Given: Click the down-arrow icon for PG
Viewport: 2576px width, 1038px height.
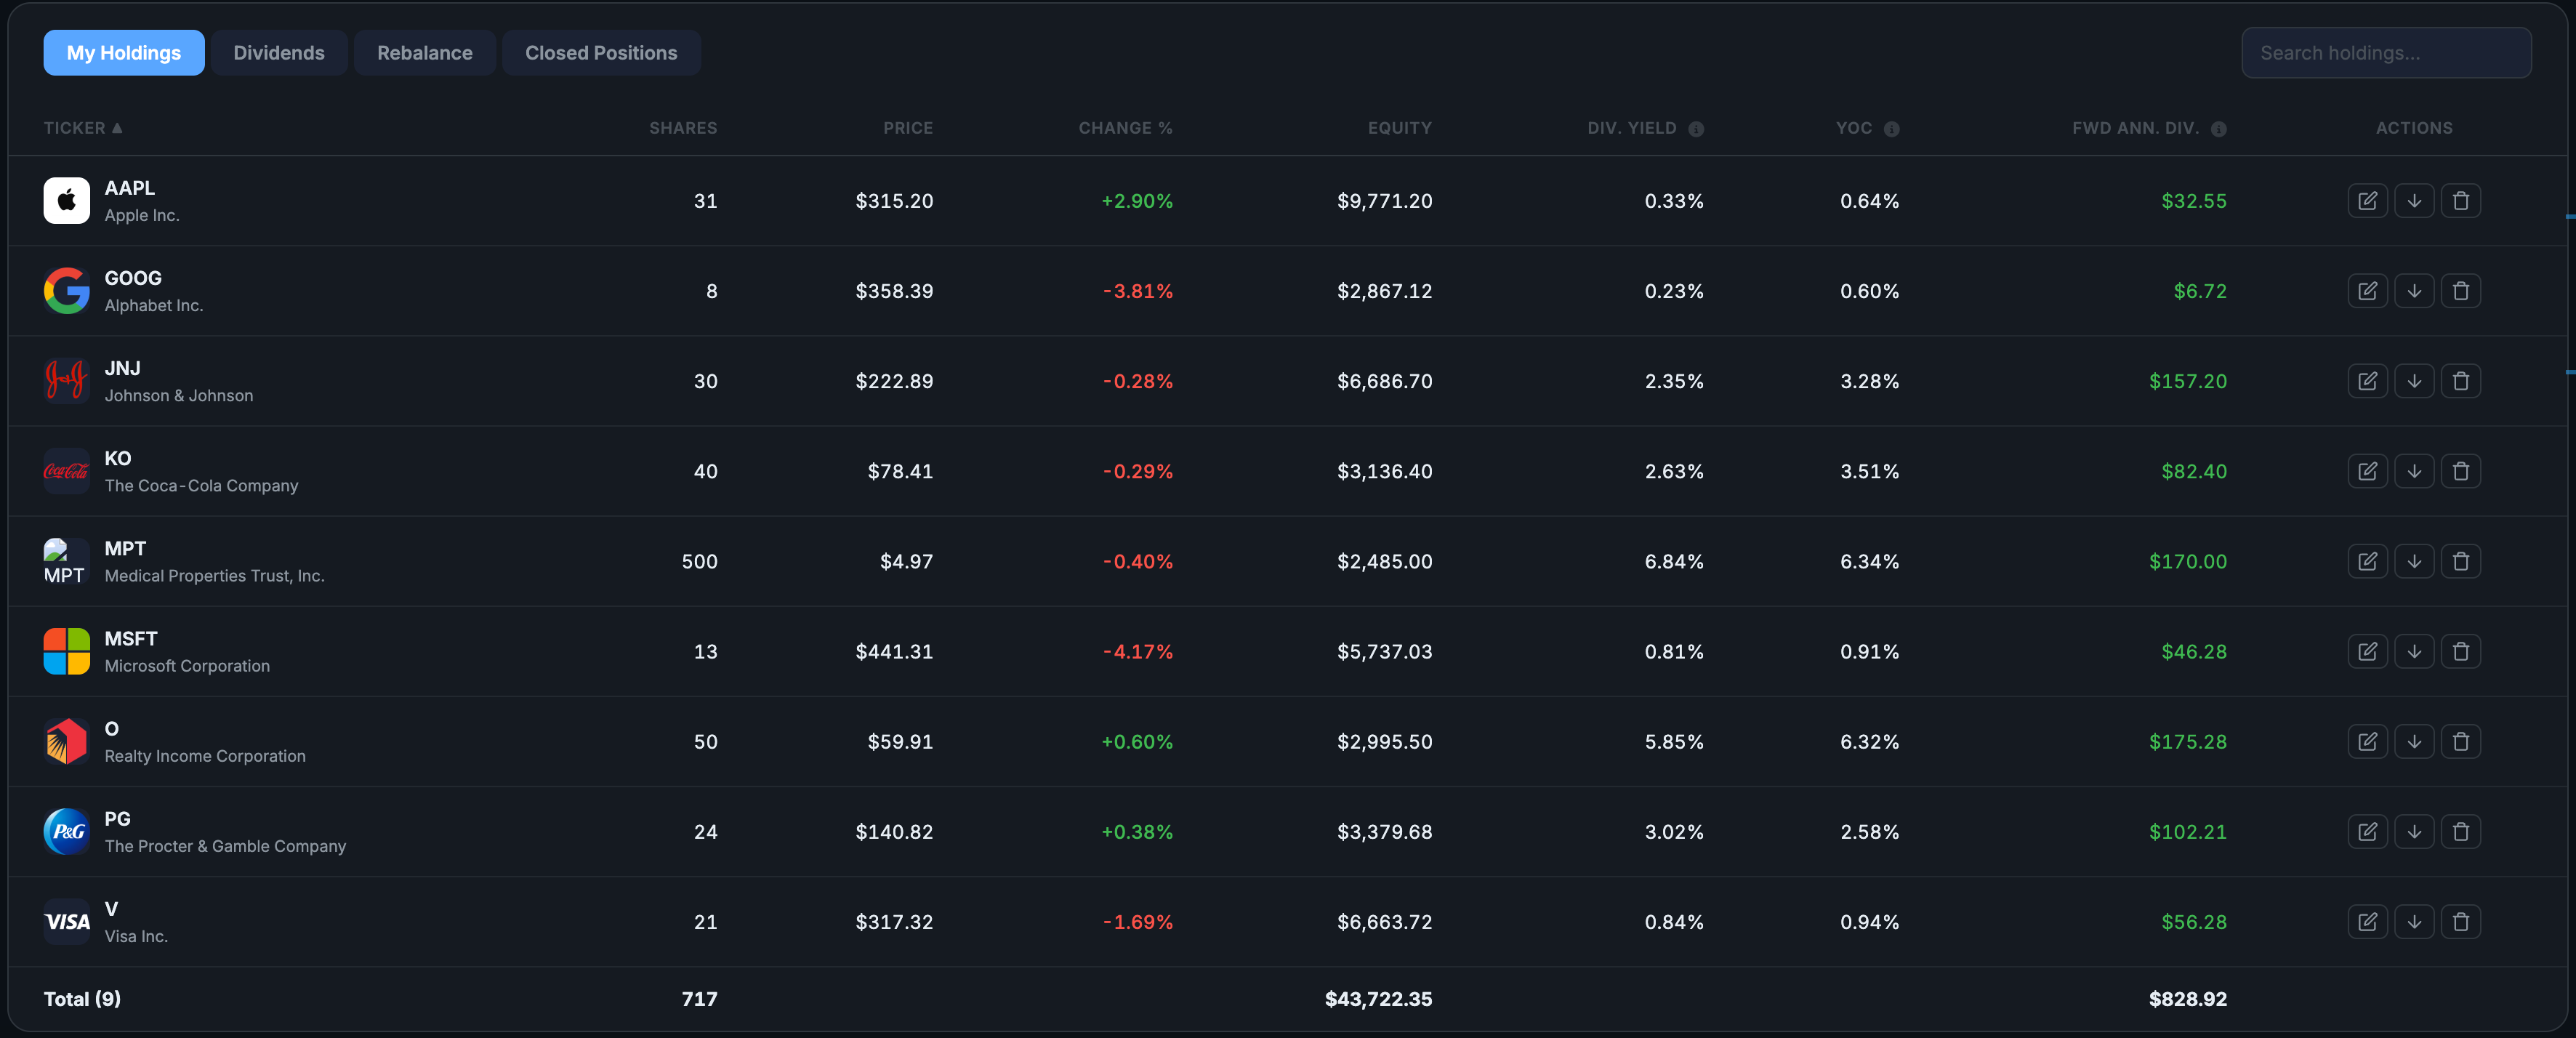Looking at the screenshot, I should tap(2414, 831).
